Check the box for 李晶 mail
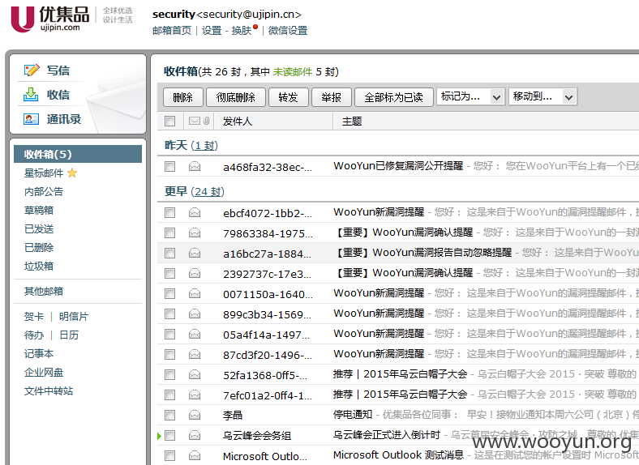 (170, 416)
